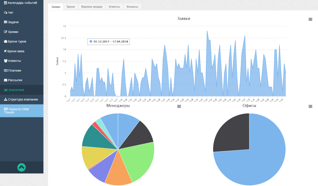Select Аналитика in the sidebar
Image resolution: width=318 pixels, height=186 pixels.
[x=22, y=90]
